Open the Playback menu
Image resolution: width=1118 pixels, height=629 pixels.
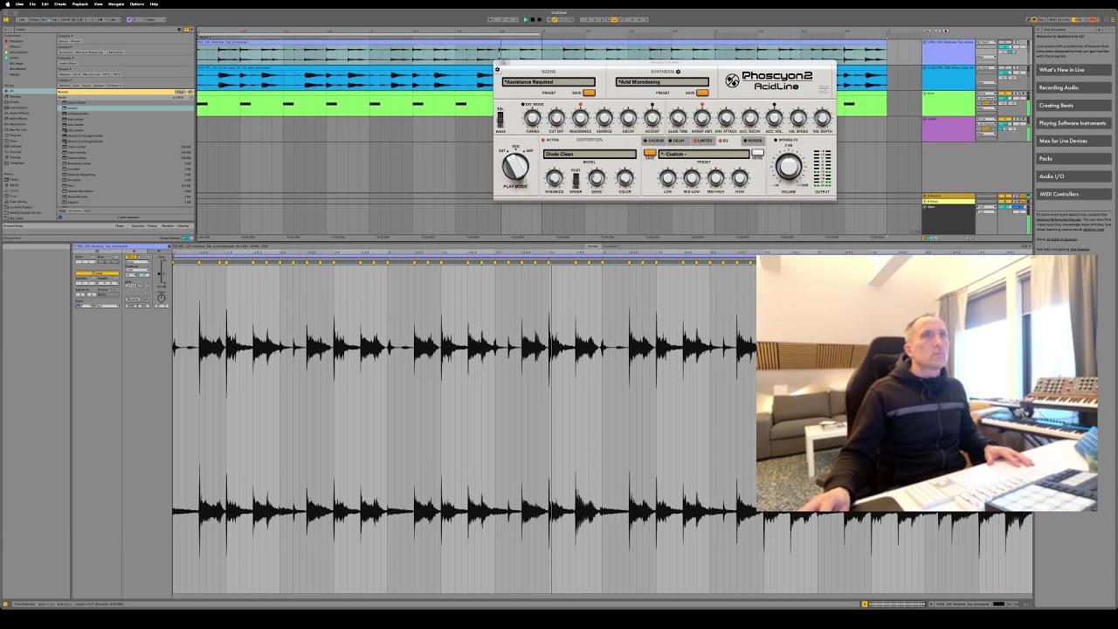click(79, 3)
